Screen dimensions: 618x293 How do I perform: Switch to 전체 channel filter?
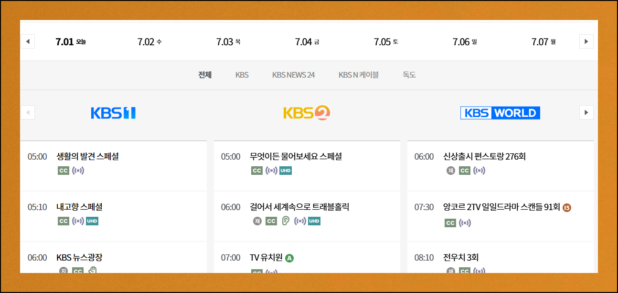point(205,75)
